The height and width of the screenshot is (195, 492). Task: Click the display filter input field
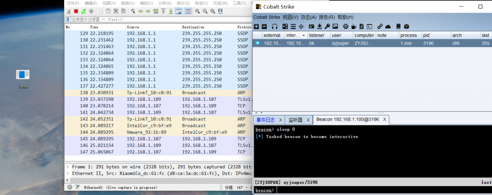pos(154,19)
